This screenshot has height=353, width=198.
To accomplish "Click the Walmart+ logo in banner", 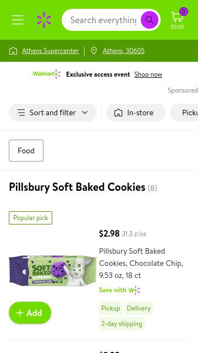I will (47, 74).
